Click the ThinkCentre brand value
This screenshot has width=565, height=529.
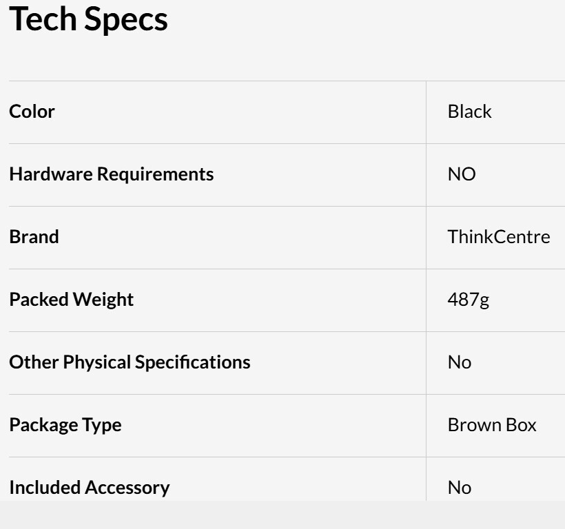[499, 236]
